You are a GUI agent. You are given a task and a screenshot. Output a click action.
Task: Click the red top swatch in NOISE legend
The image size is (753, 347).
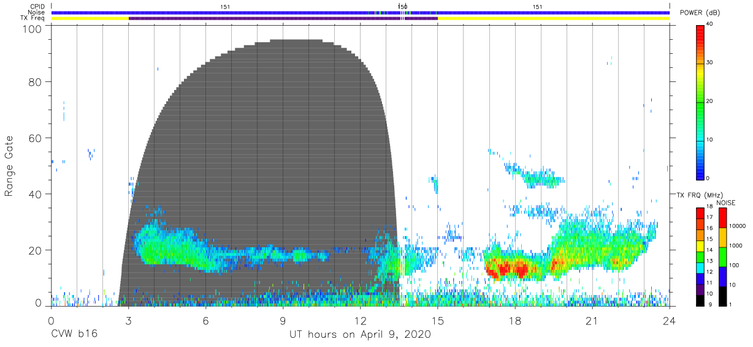tap(722, 218)
